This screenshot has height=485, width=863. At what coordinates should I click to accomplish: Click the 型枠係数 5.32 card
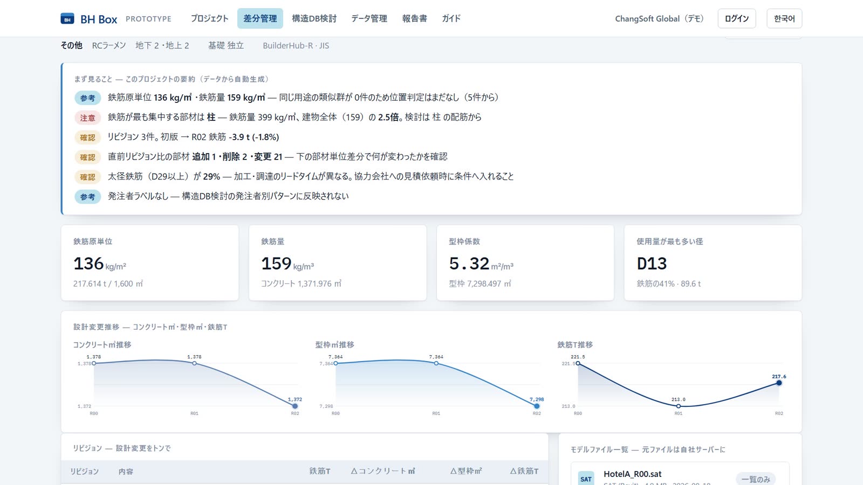525,262
